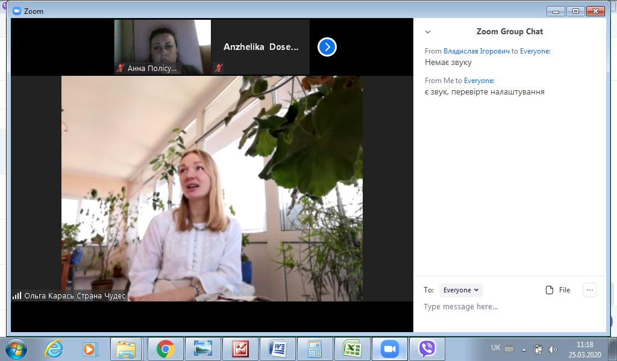Open Google Chrome from the taskbar
Image resolution: width=617 pixels, height=361 pixels.
pyautogui.click(x=165, y=349)
